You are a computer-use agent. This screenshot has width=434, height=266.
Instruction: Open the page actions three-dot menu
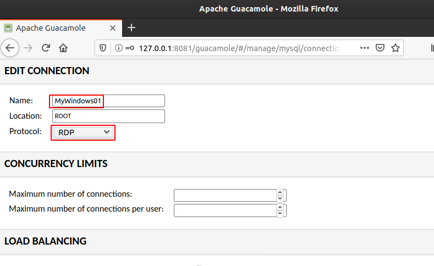coord(365,48)
